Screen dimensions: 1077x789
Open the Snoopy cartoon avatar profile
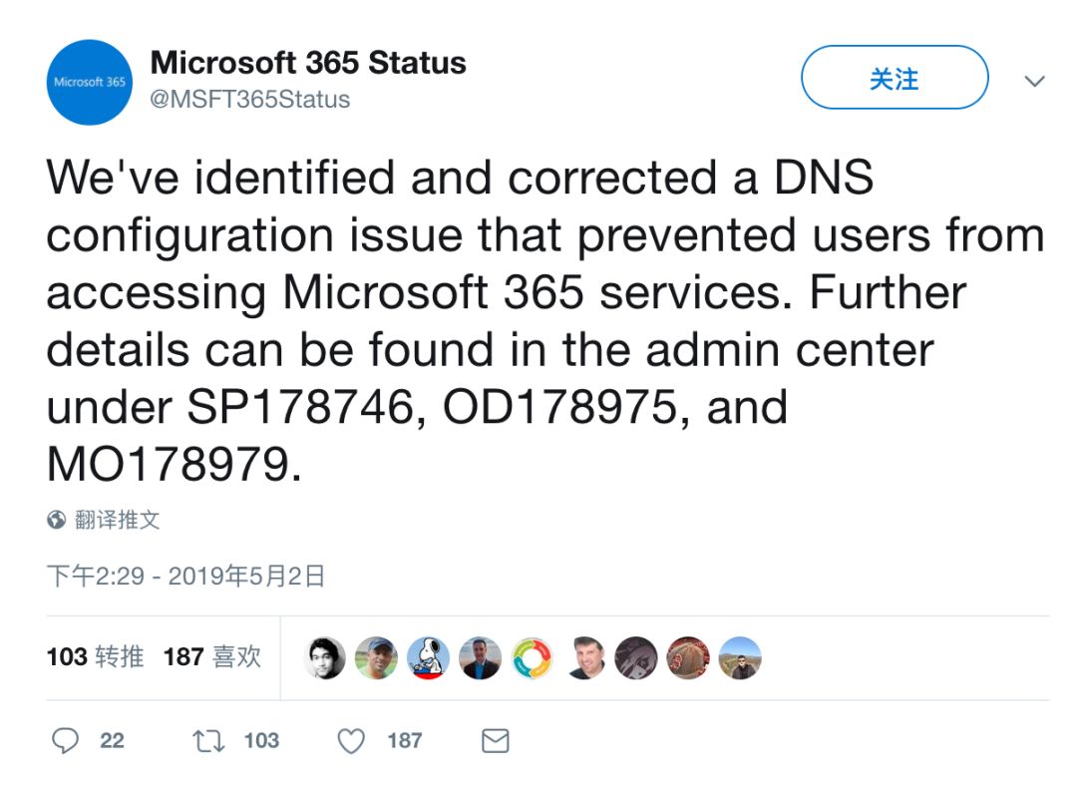click(429, 657)
